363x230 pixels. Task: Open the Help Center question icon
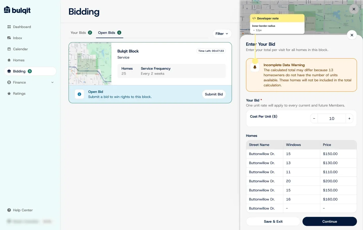(x=9, y=210)
